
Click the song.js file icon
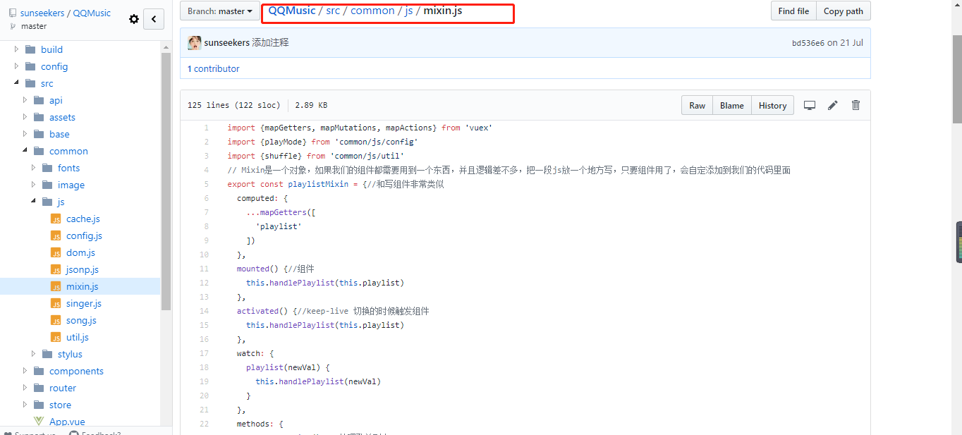click(56, 320)
